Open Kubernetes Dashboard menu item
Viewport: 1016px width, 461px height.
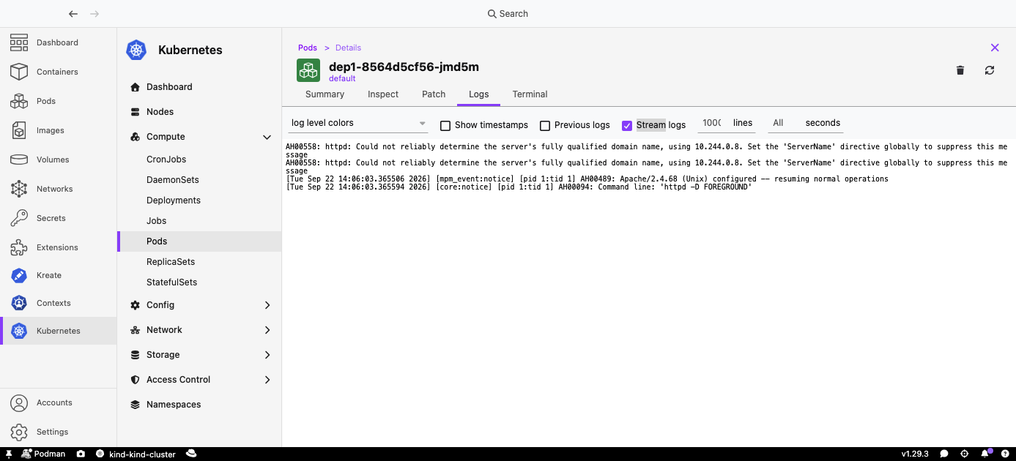point(199,87)
